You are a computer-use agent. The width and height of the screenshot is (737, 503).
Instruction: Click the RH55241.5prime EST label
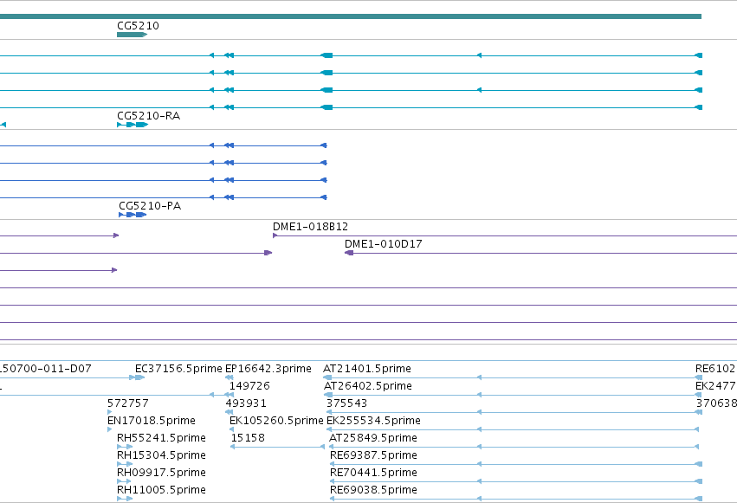pyautogui.click(x=161, y=438)
